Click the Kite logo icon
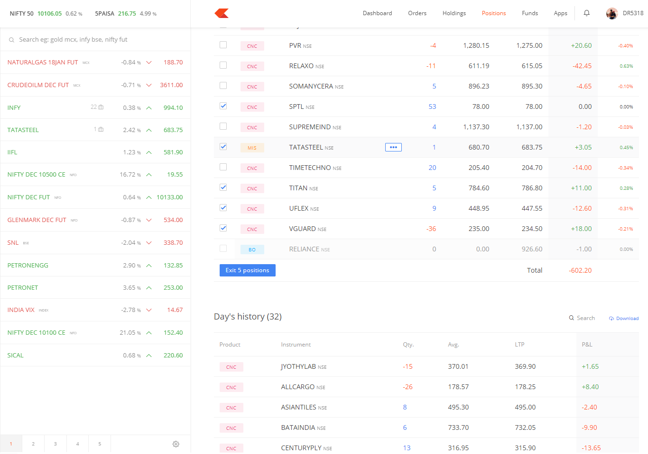The width and height of the screenshot is (648, 454). (x=222, y=13)
